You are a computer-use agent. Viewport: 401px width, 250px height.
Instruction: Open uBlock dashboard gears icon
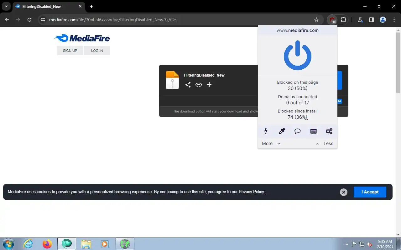tap(329, 131)
